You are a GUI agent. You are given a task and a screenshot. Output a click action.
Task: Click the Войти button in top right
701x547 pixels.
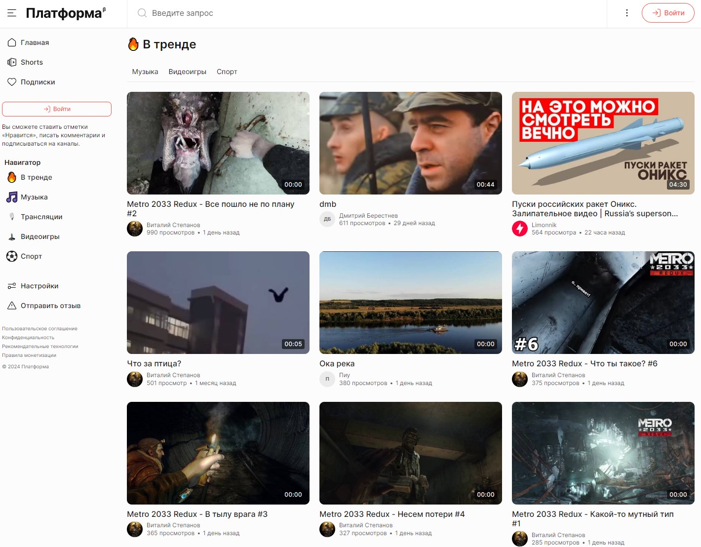[668, 13]
